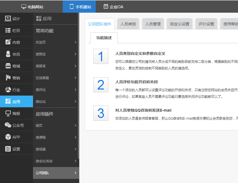Expand the 微场景 arrow

point(75,149)
